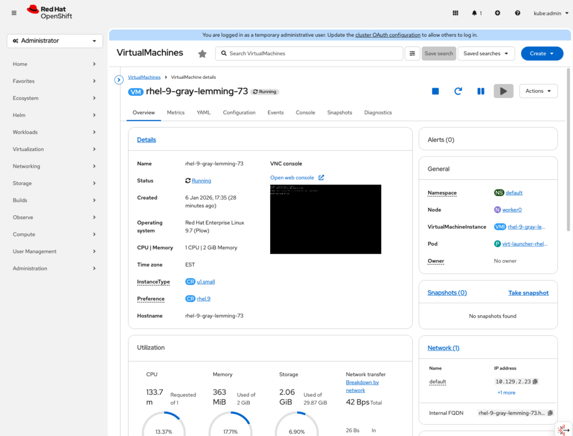This screenshot has height=436, width=573.
Task: Click the Take snapshot link
Action: (x=528, y=293)
